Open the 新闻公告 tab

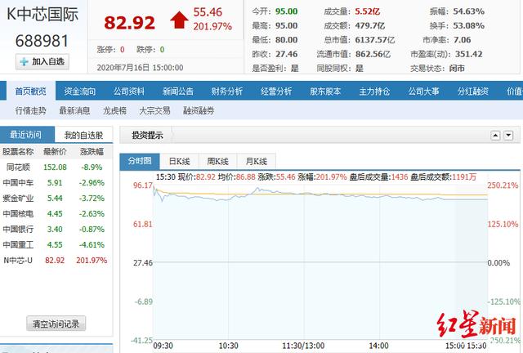click(178, 91)
